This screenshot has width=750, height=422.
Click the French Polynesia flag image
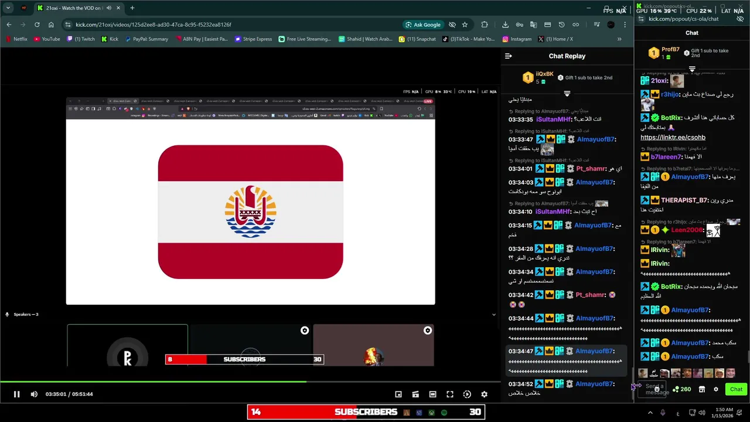(x=250, y=212)
